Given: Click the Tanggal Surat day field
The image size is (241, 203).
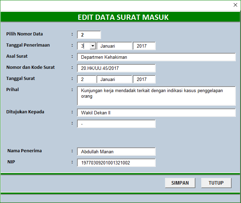Looking at the screenshot, I should (86, 79).
